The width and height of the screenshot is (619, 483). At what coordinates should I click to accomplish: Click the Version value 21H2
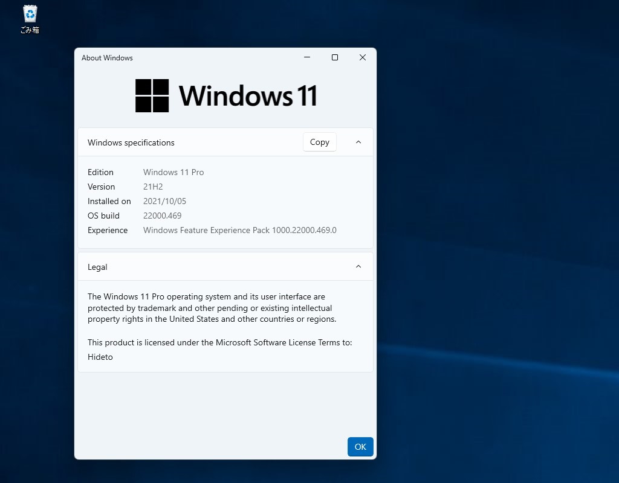point(153,187)
